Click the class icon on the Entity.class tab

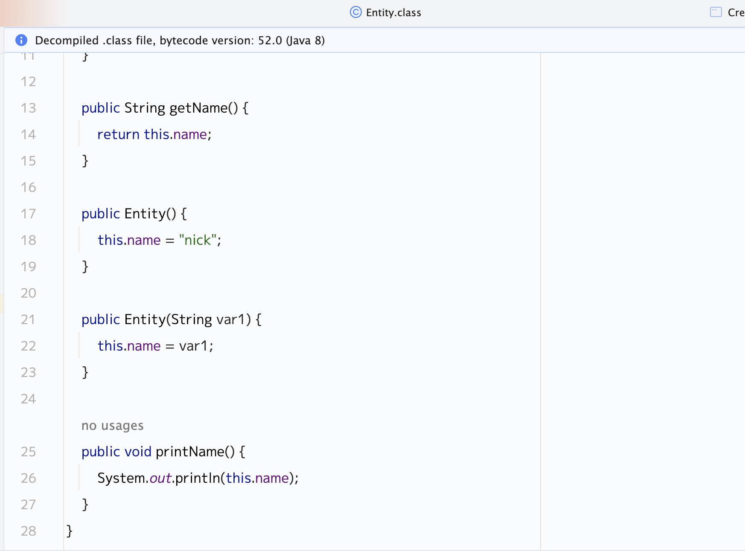[355, 12]
